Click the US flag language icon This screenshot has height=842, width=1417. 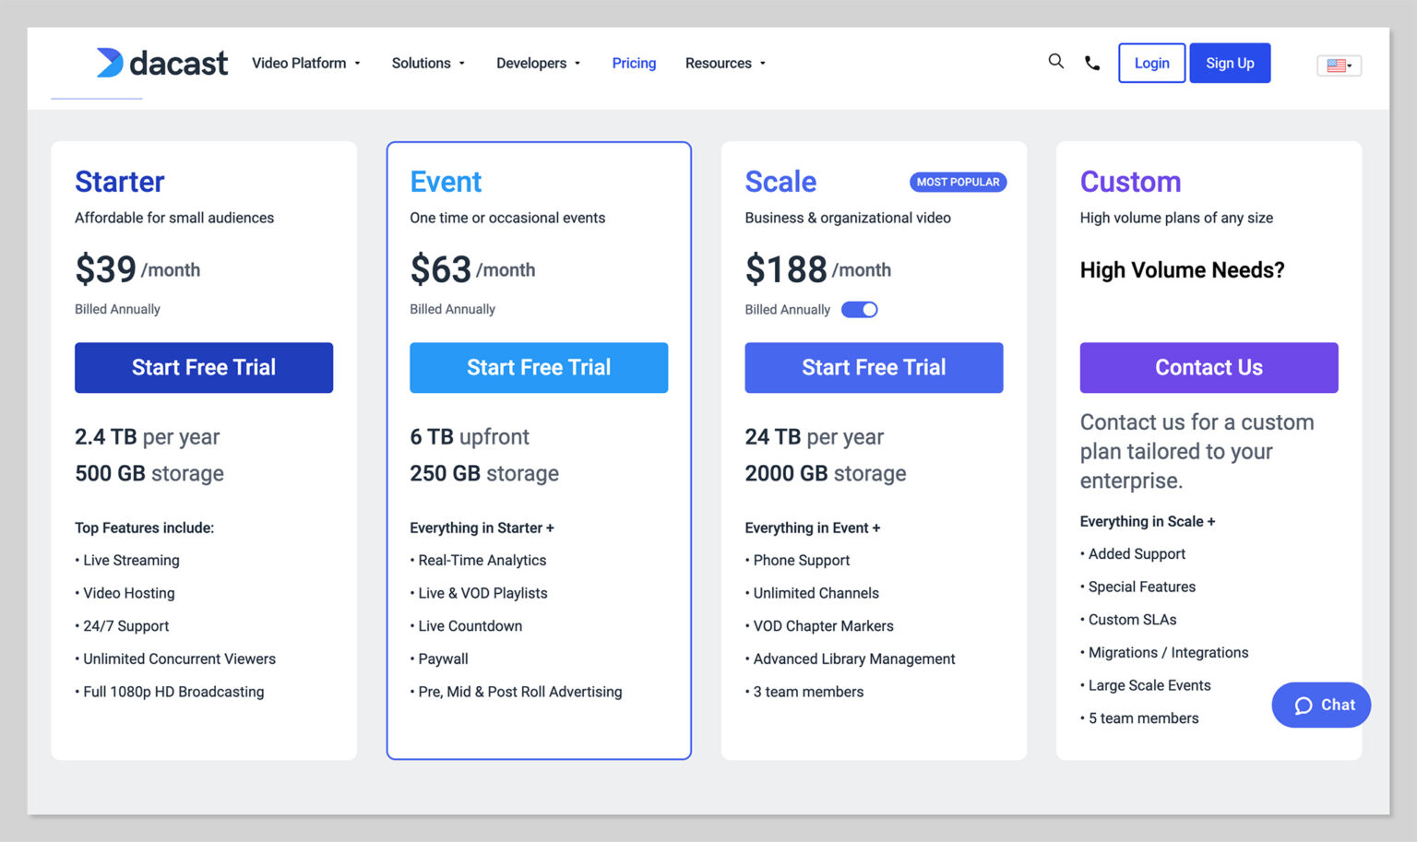[x=1335, y=65]
